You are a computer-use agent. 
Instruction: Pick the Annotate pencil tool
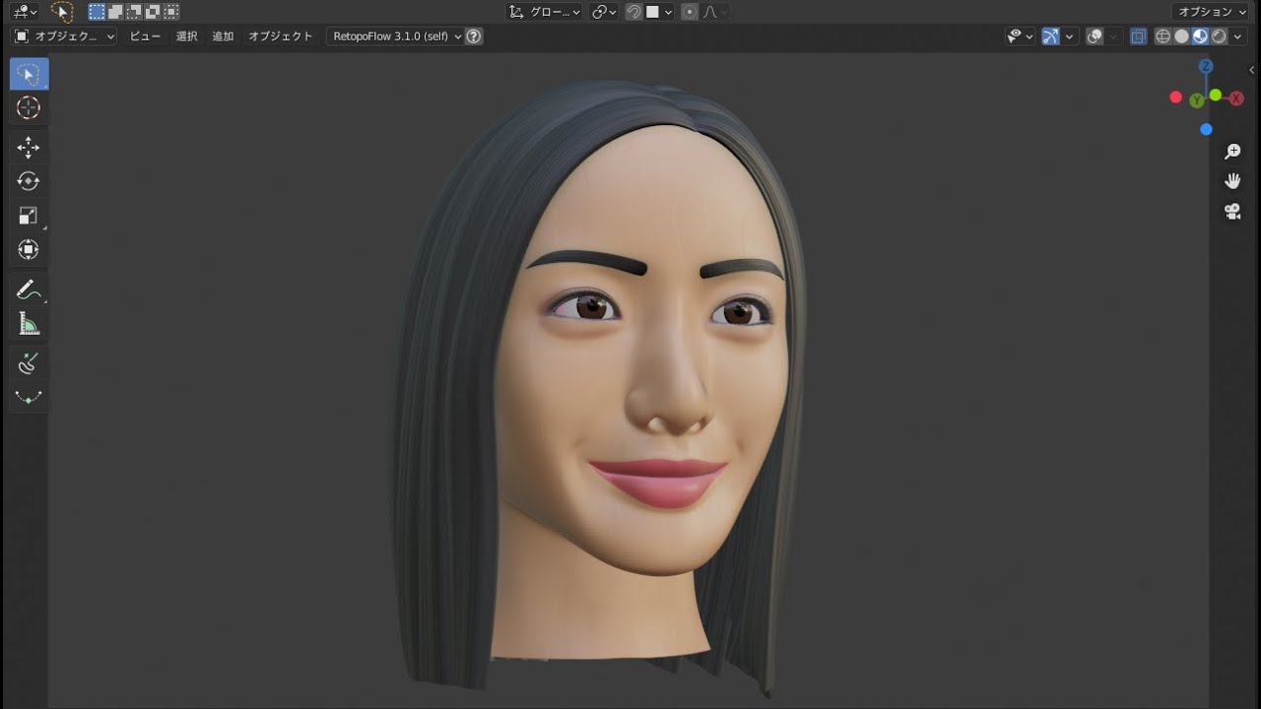pos(29,290)
